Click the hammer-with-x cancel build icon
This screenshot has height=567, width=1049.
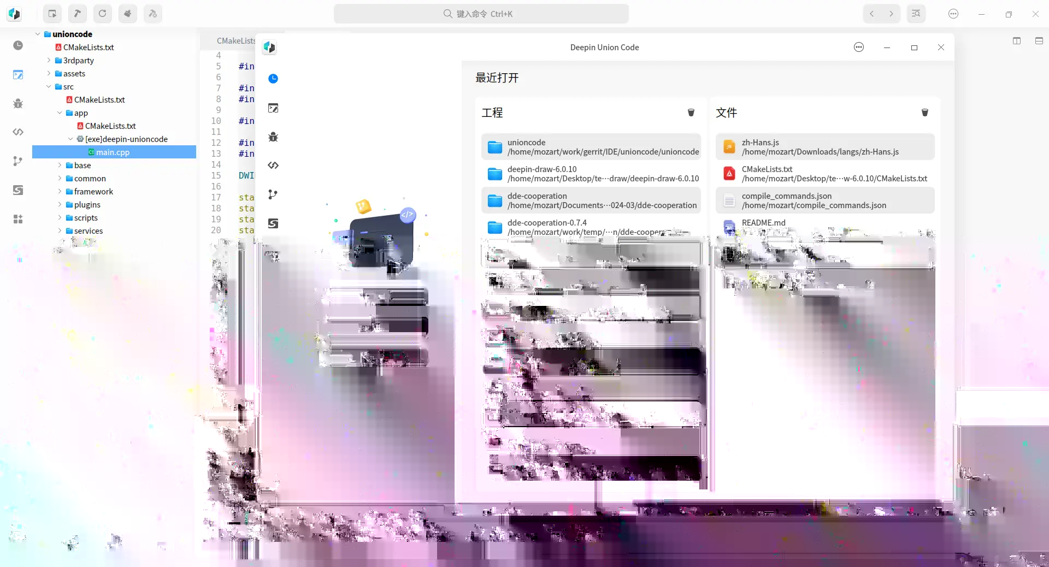tap(152, 14)
